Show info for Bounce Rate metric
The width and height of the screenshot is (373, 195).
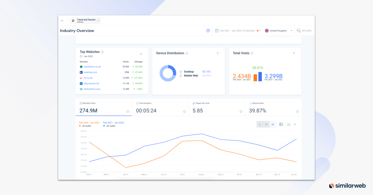click(297, 111)
